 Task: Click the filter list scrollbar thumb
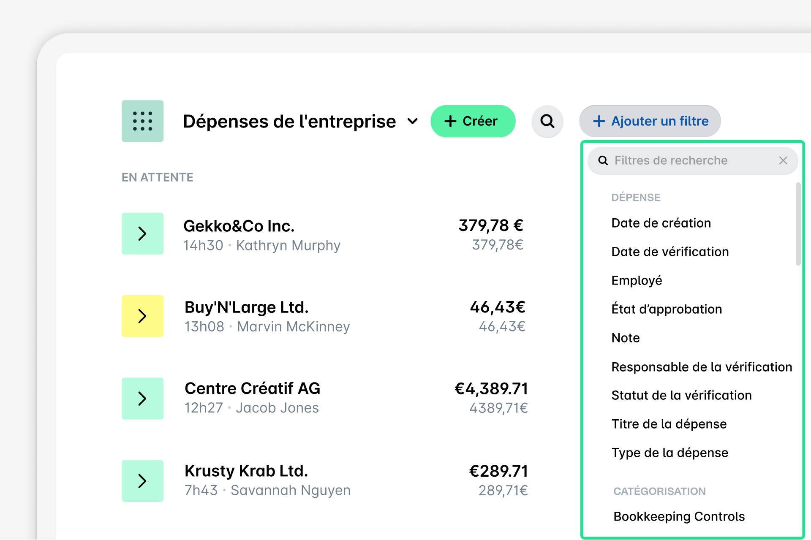tap(797, 224)
